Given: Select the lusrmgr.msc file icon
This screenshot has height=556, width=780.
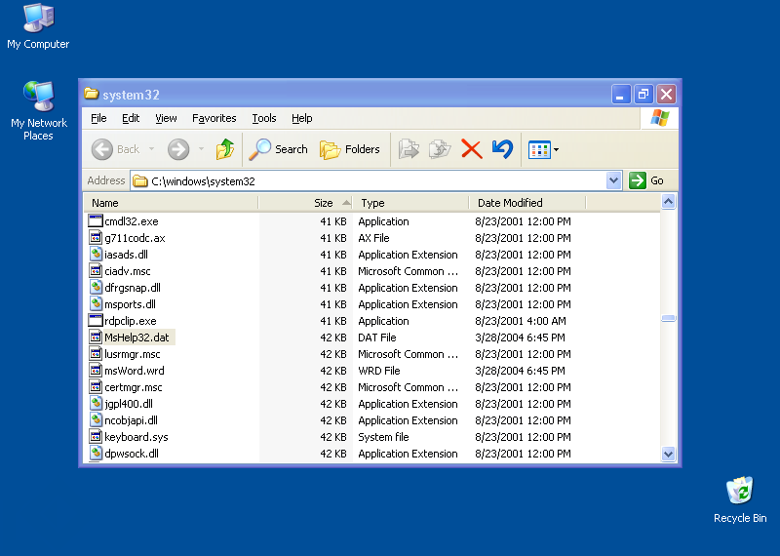Looking at the screenshot, I should click(x=95, y=354).
